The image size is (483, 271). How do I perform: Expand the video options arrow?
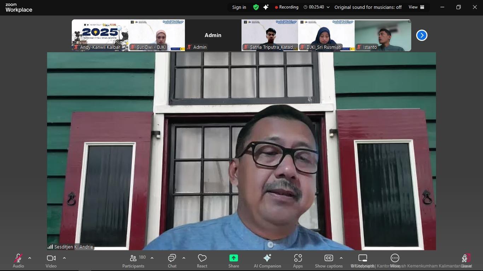(x=64, y=258)
